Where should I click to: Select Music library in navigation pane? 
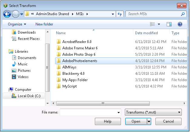coord(22,64)
